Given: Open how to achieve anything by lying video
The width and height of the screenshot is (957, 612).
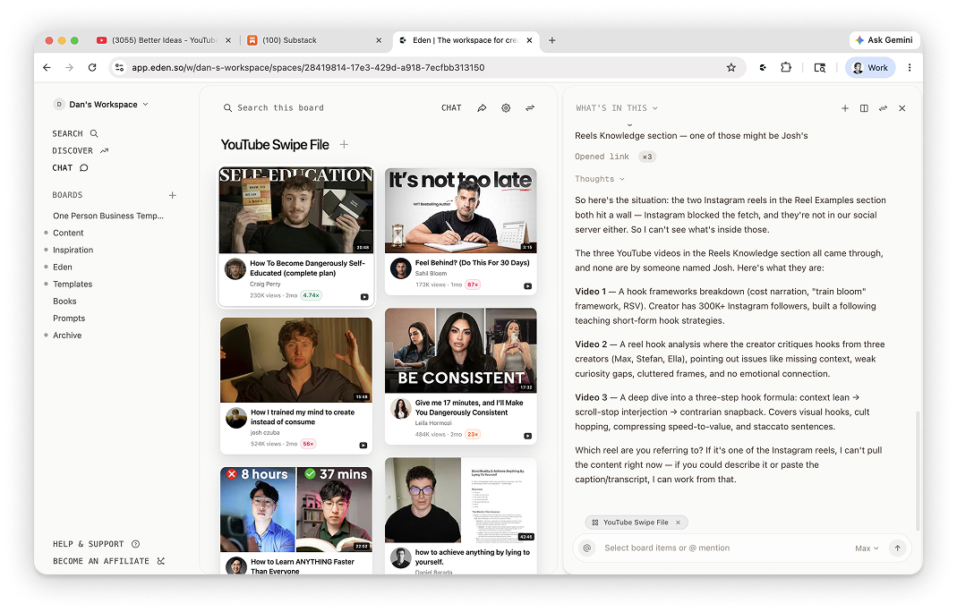Looking at the screenshot, I should click(461, 515).
